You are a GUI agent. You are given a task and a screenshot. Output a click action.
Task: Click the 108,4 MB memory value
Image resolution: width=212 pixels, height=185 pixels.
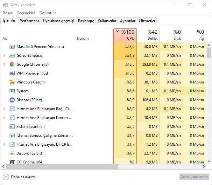click(x=150, y=100)
